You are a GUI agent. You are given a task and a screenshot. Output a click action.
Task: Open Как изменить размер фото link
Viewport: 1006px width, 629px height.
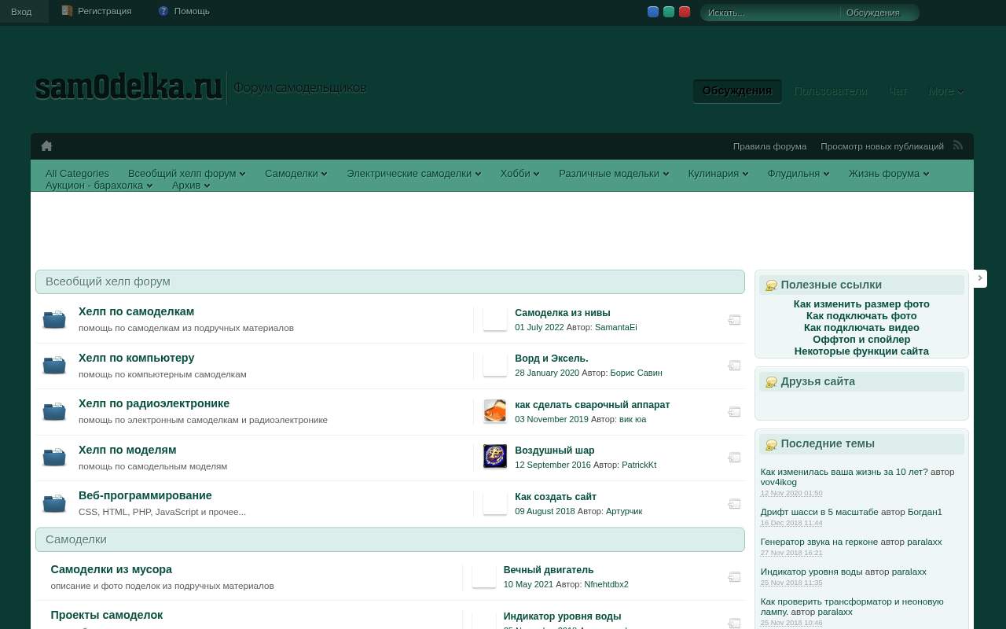coord(861,303)
